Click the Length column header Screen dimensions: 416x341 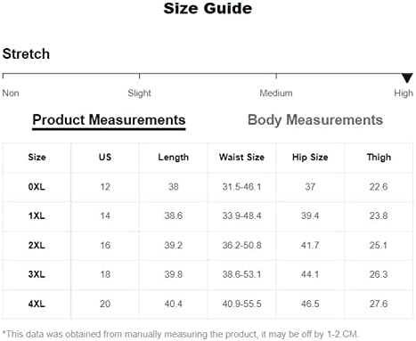pos(174,158)
